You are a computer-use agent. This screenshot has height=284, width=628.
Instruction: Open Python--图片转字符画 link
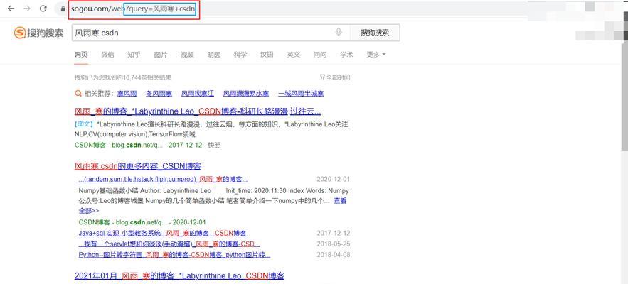pyautogui.click(x=174, y=255)
